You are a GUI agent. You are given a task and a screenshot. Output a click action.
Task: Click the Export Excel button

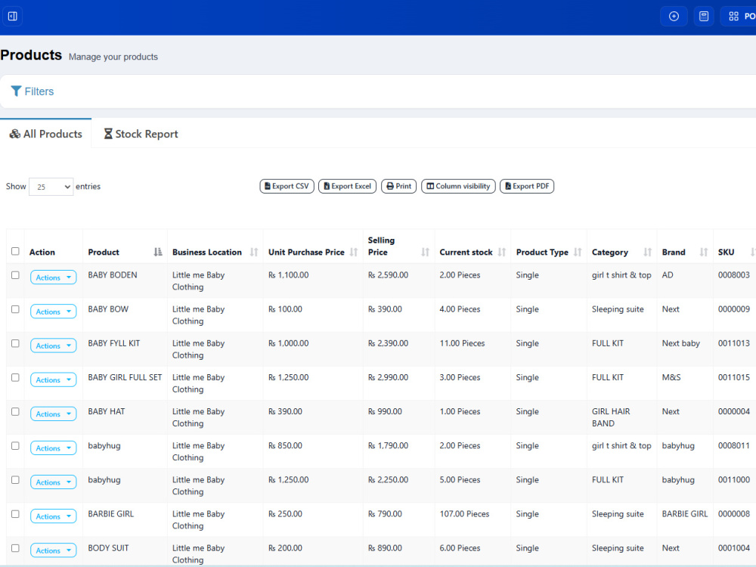coord(347,186)
